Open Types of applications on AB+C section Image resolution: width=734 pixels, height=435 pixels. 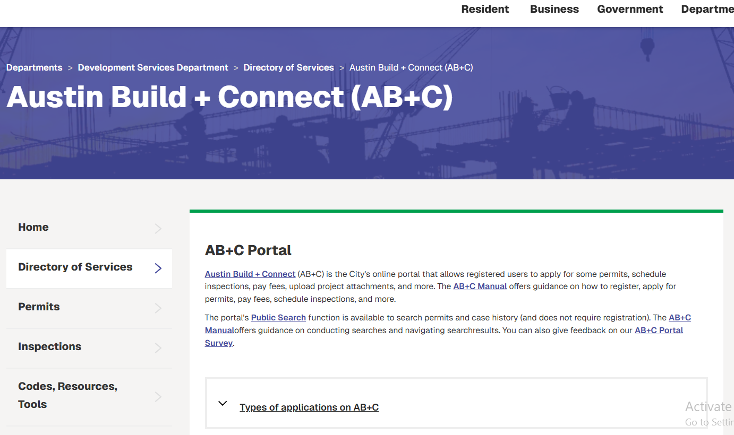(309, 407)
